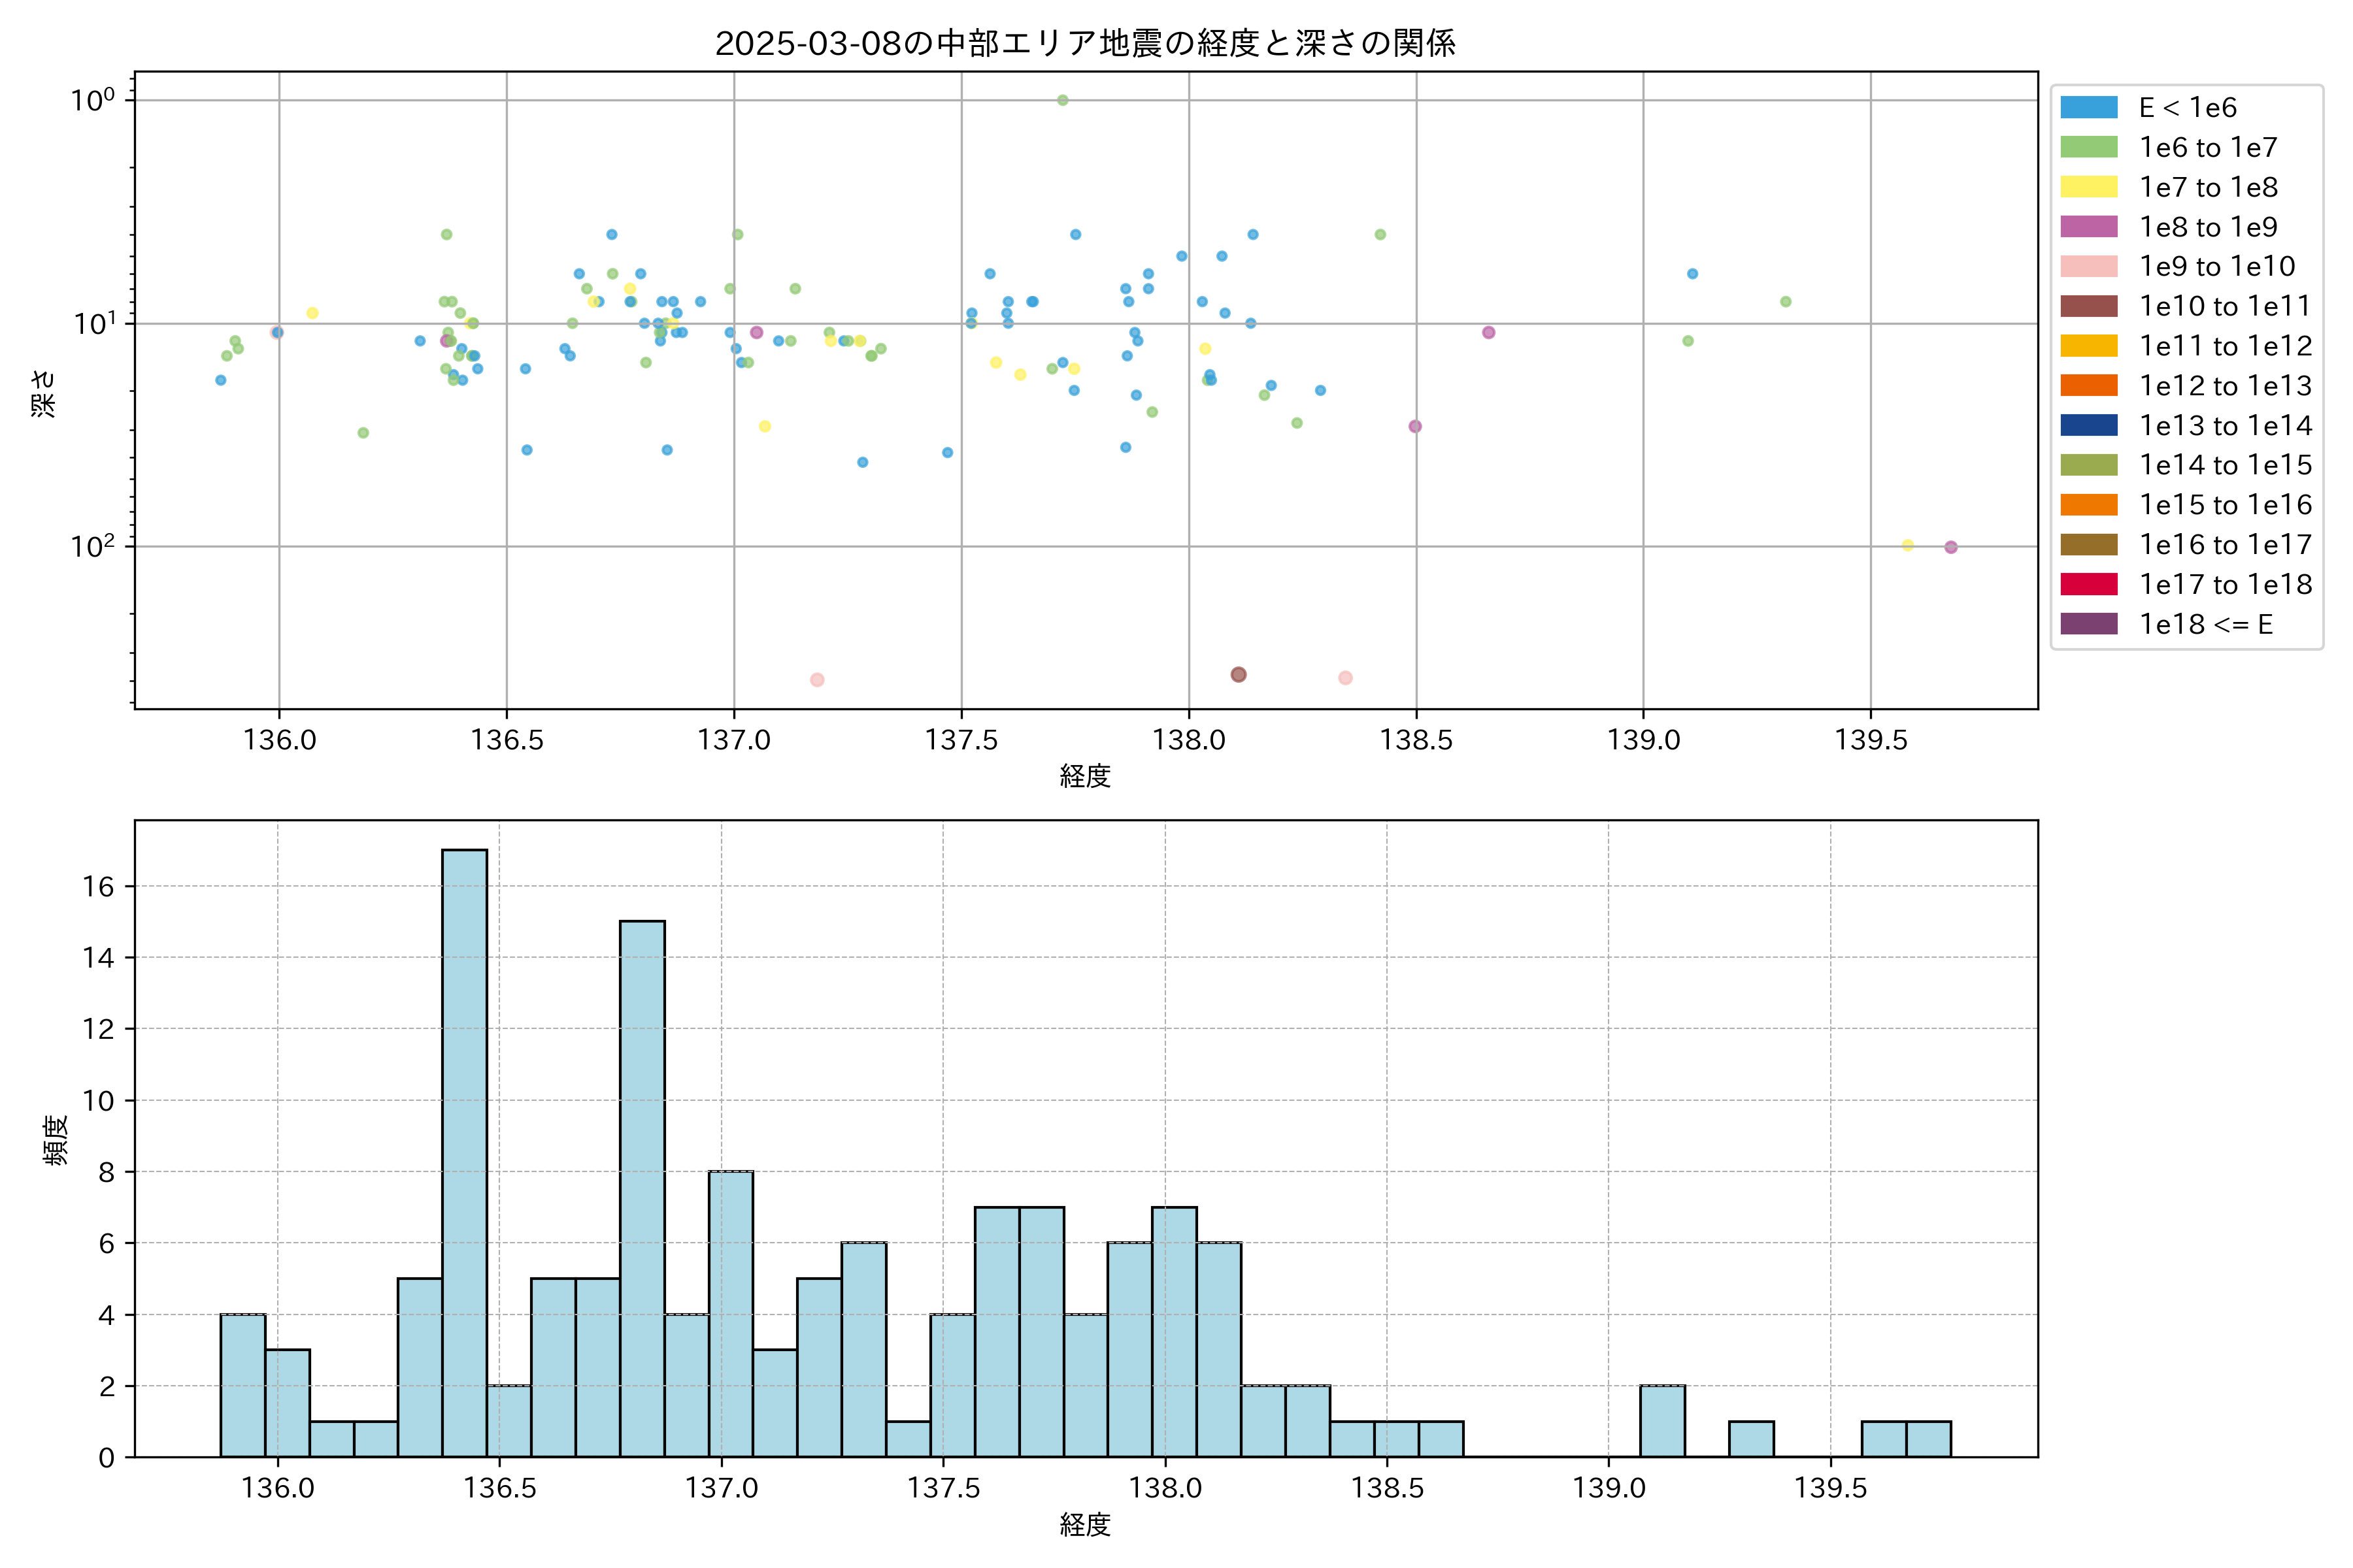Click the navy '1e13 to 1e14' legend swatch

(x=2088, y=425)
